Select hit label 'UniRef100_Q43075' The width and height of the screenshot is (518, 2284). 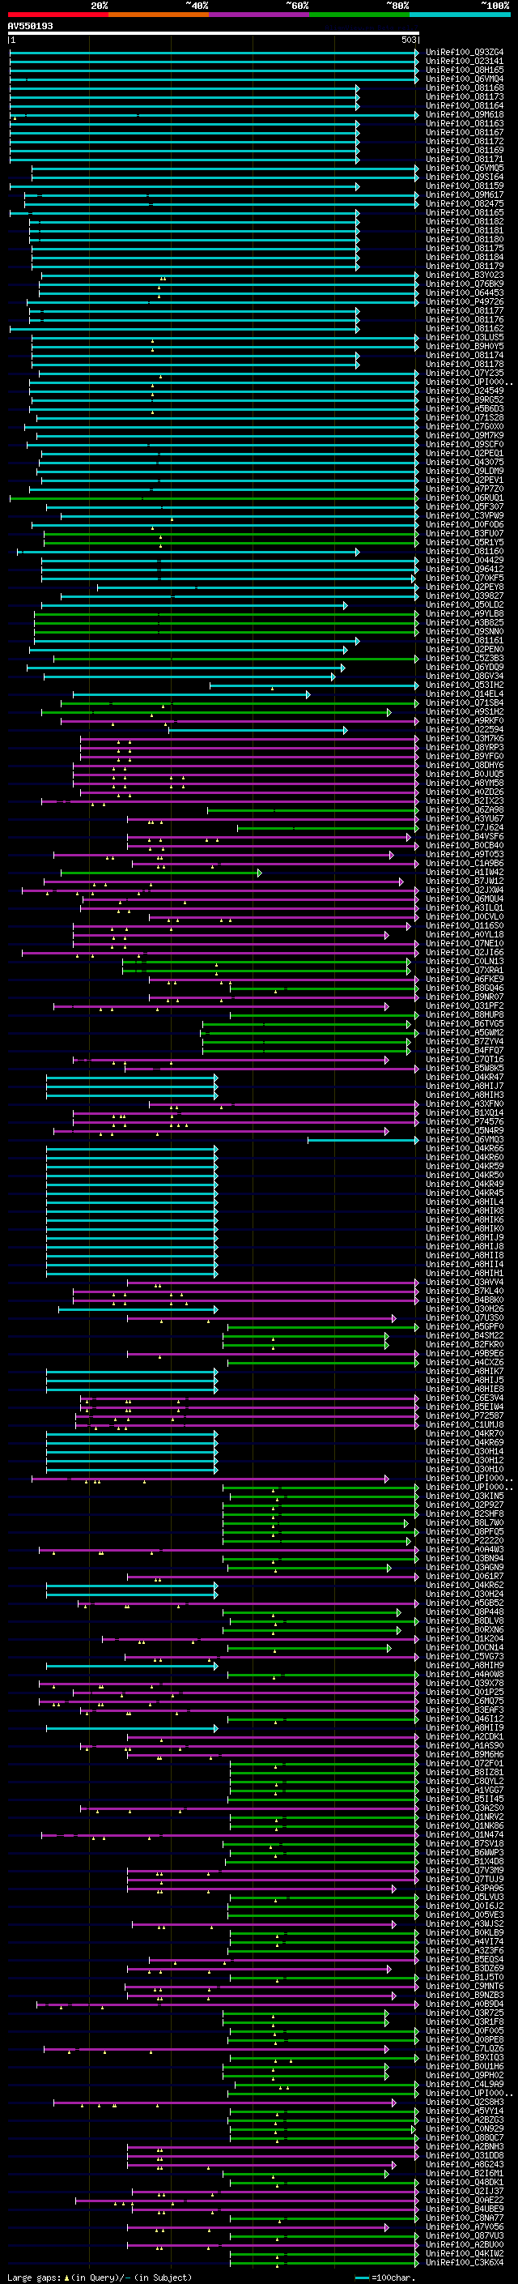click(x=465, y=462)
